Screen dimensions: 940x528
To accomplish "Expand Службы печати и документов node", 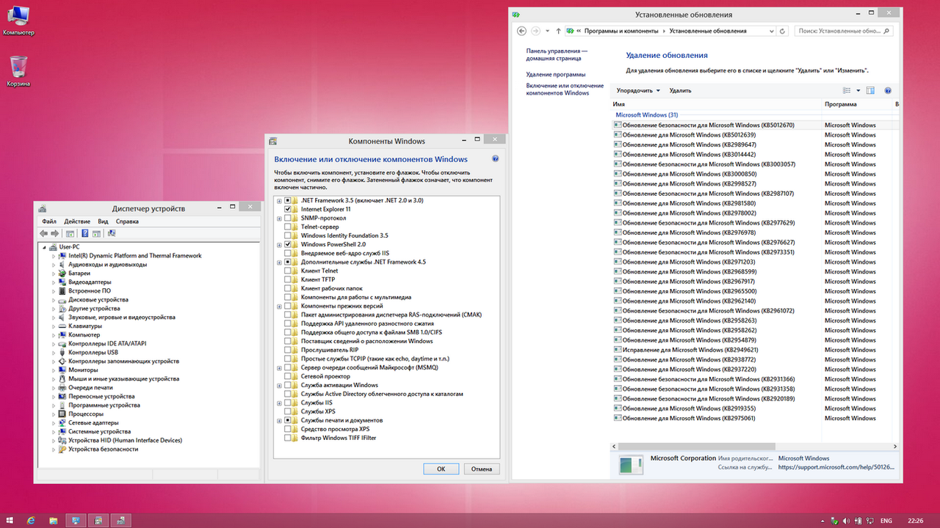I will (x=279, y=420).
